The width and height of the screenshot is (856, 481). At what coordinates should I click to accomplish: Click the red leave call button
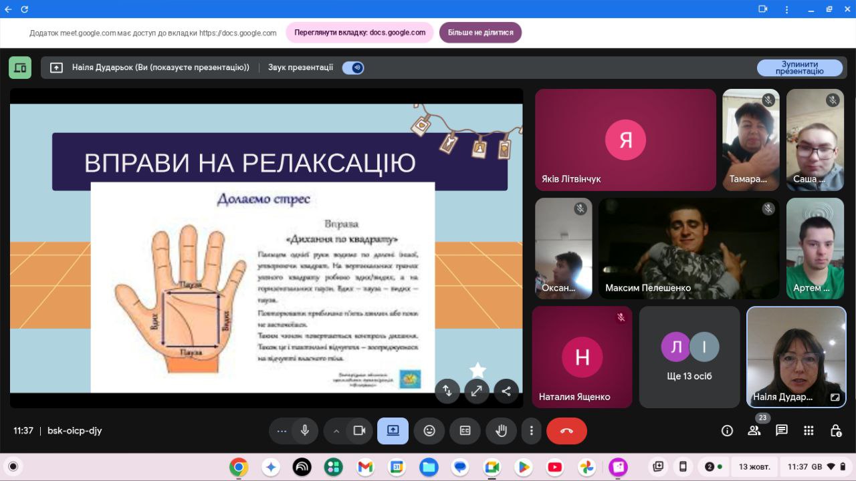click(x=566, y=431)
